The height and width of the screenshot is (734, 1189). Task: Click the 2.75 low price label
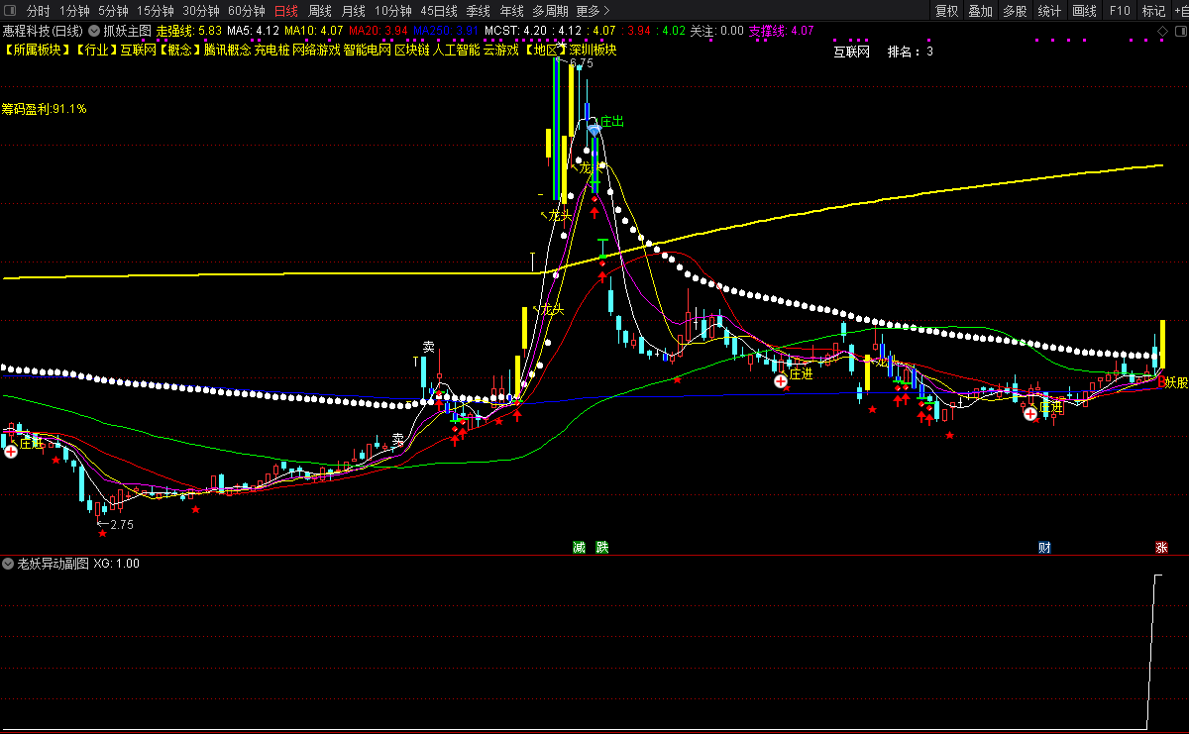click(x=122, y=524)
